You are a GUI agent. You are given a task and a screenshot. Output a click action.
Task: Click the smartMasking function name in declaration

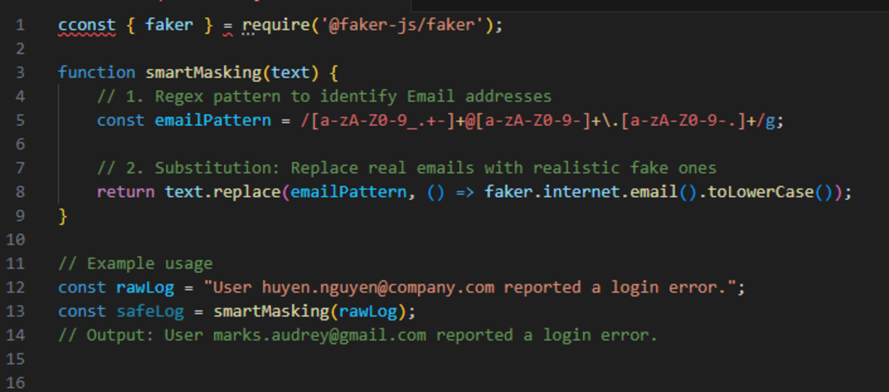203,73
